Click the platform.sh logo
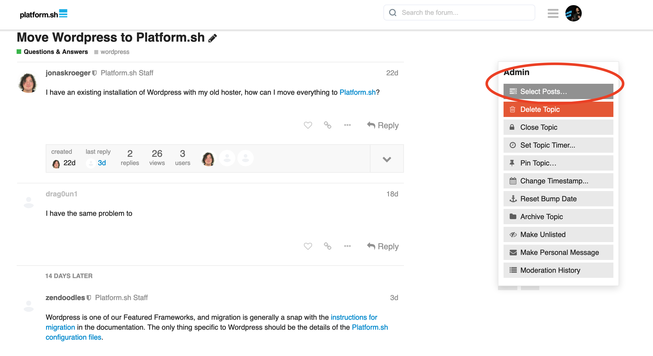This screenshot has height=356, width=653. coord(43,14)
